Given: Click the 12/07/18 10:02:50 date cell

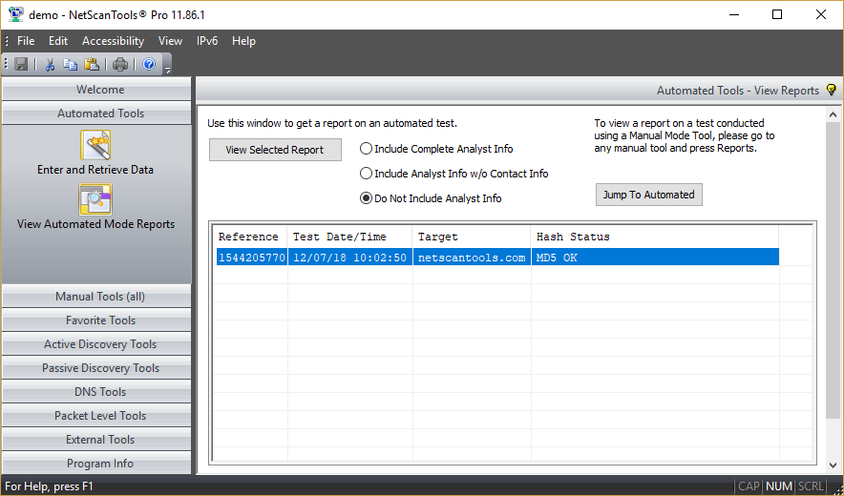Looking at the screenshot, I should coord(349,258).
